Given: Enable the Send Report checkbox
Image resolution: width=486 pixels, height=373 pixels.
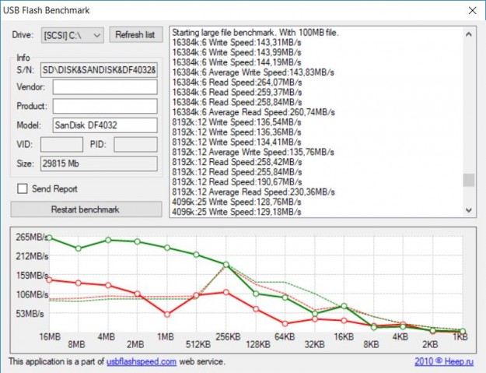Looking at the screenshot, I should [23, 188].
